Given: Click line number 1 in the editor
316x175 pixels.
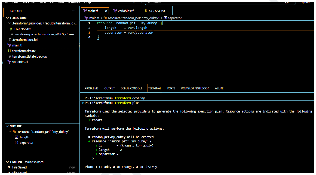Looking at the screenshot, I should 89,23.
